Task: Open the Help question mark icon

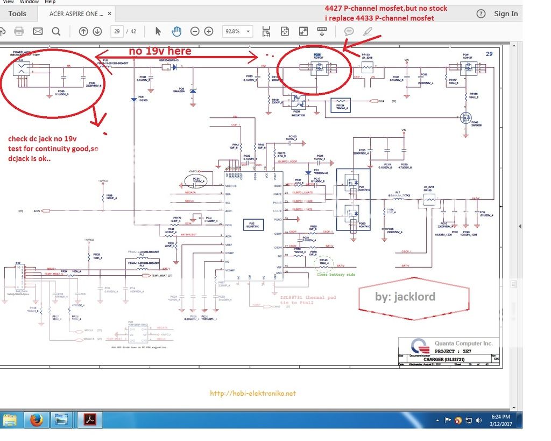Action: pyautogui.click(x=481, y=14)
